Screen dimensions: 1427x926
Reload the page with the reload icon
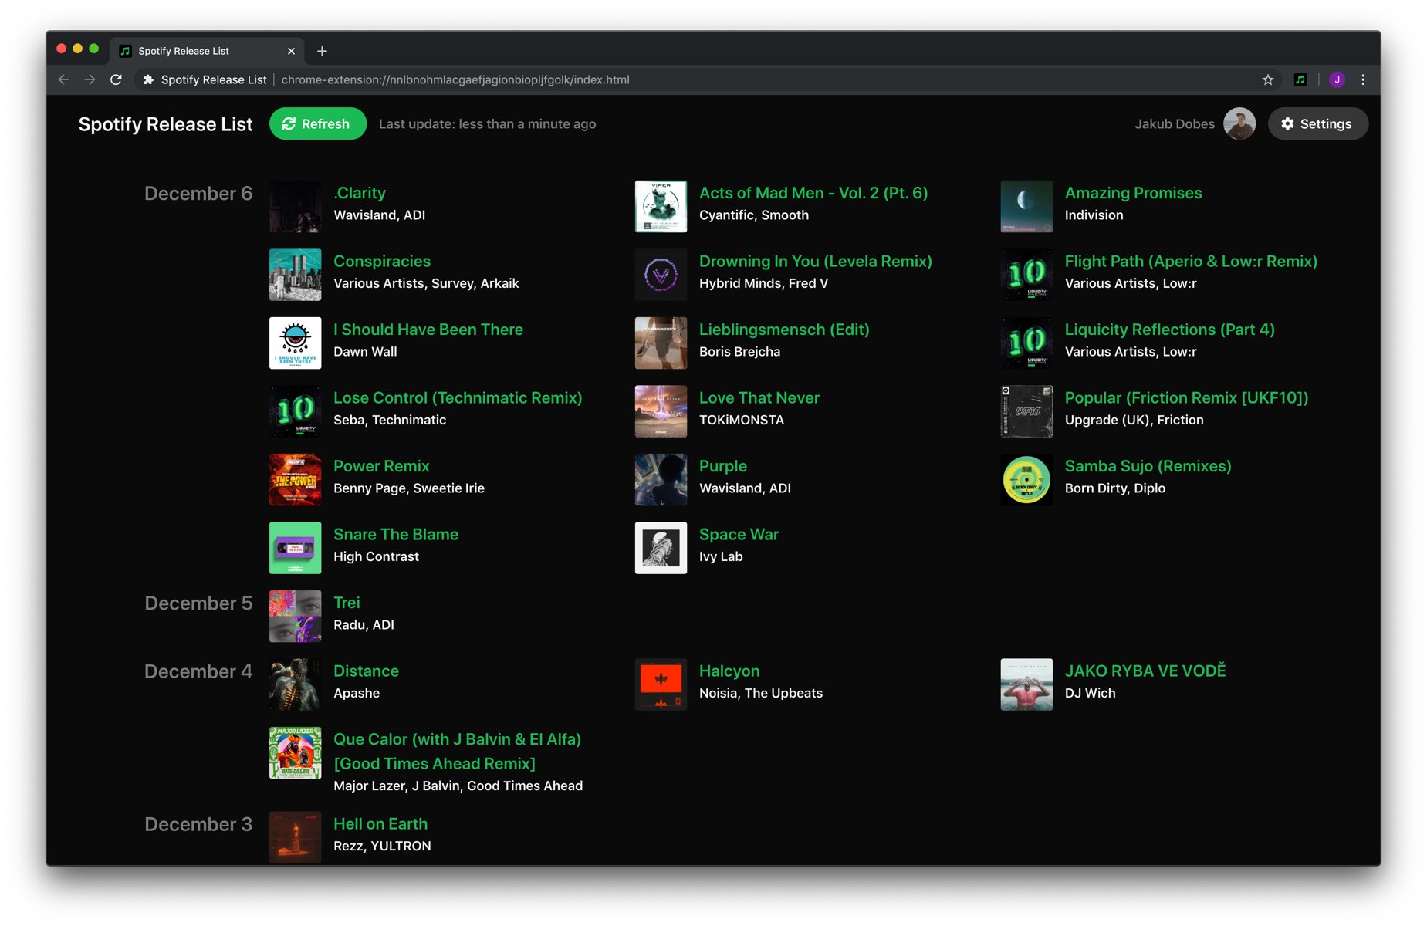point(116,79)
